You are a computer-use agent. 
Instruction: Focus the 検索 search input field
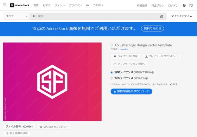click(98, 16)
